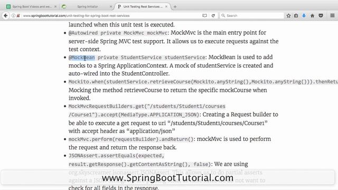Click 'server-side Spring MVC test support' text
The width and height of the screenshot is (338, 190).
tap(117, 41)
